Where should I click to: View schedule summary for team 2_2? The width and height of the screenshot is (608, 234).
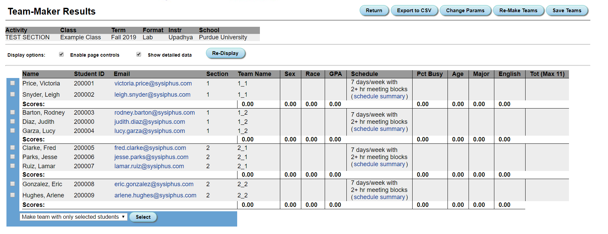[x=379, y=197]
